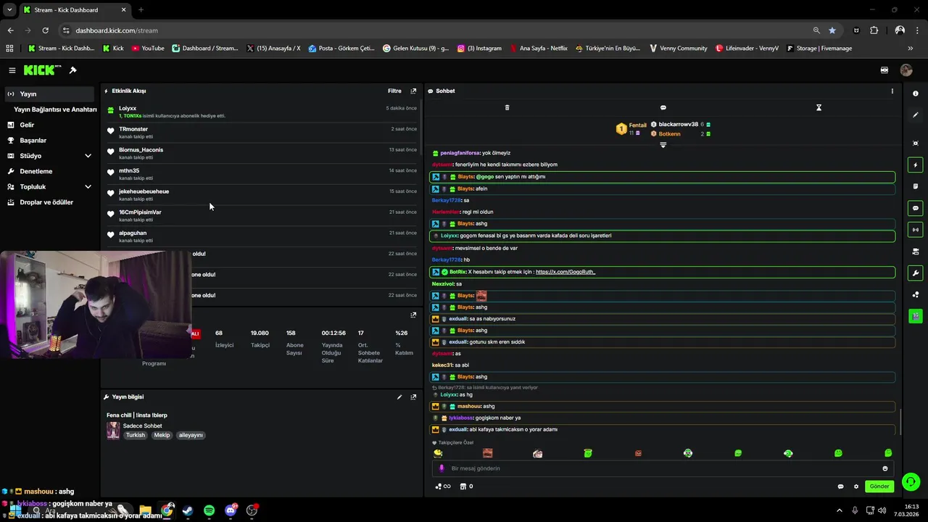The image size is (928, 522).
Task: Click the activity feed scrollbar
Action: tap(420, 129)
